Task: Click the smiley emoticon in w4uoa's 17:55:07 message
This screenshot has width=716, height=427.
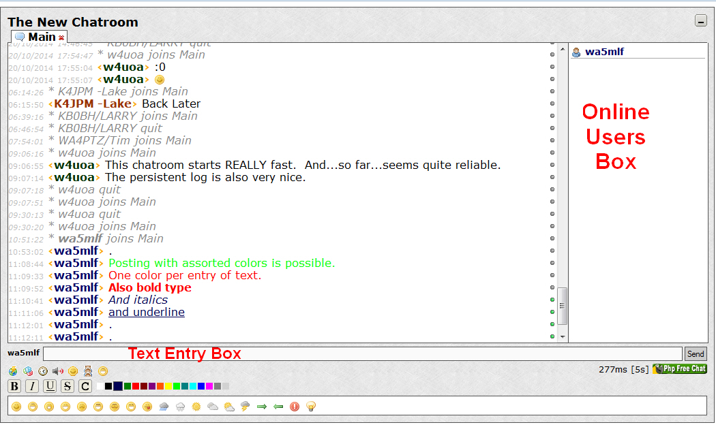Action: (160, 80)
